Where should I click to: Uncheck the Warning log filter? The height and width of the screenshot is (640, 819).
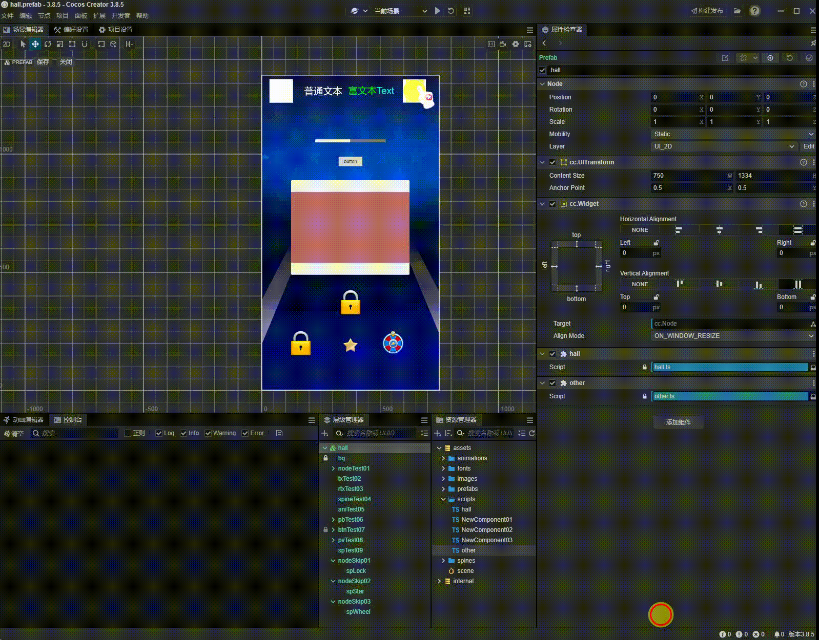(208, 433)
